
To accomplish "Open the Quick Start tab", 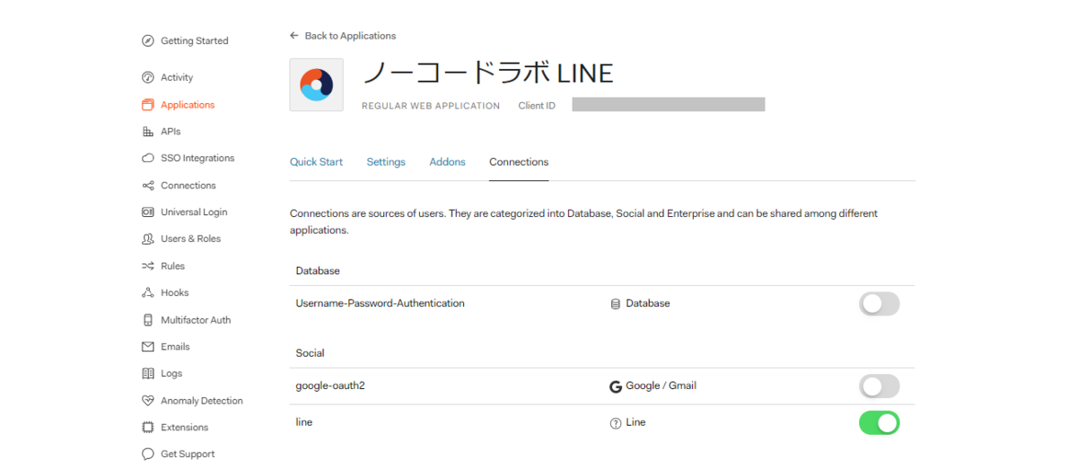I will (316, 162).
